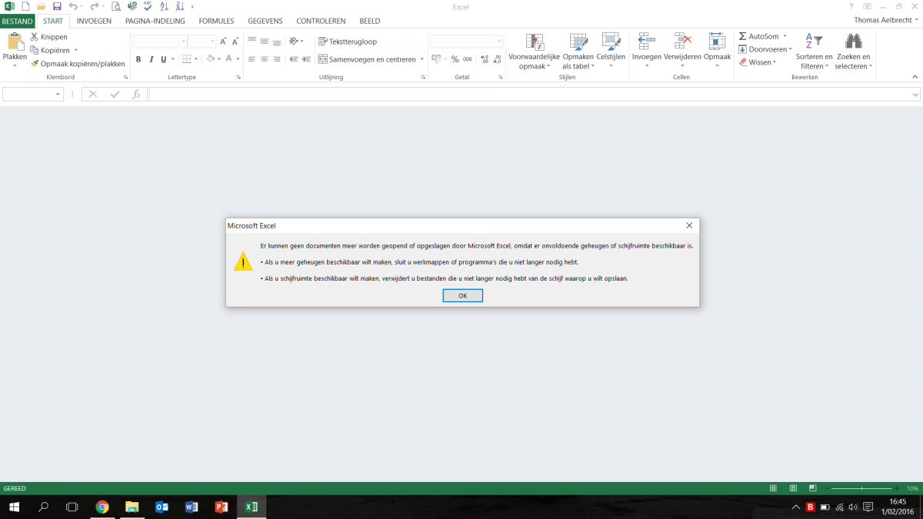
Task: Open the Wissen clear dropdown
Action: pos(757,62)
